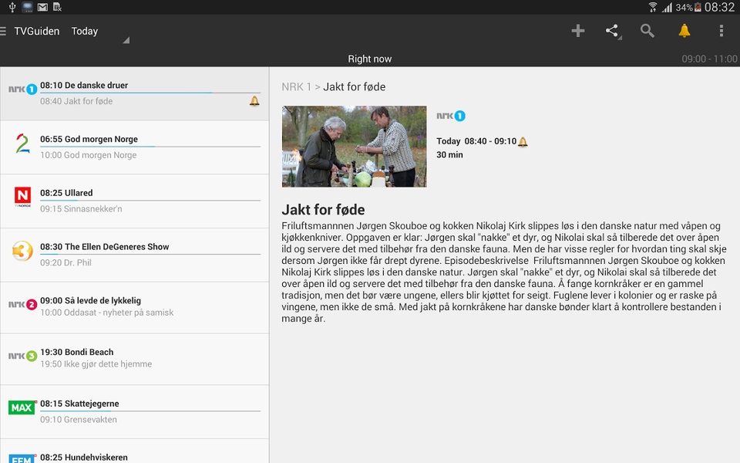
Task: Tap the USB status bar icon
Action: [12, 7]
